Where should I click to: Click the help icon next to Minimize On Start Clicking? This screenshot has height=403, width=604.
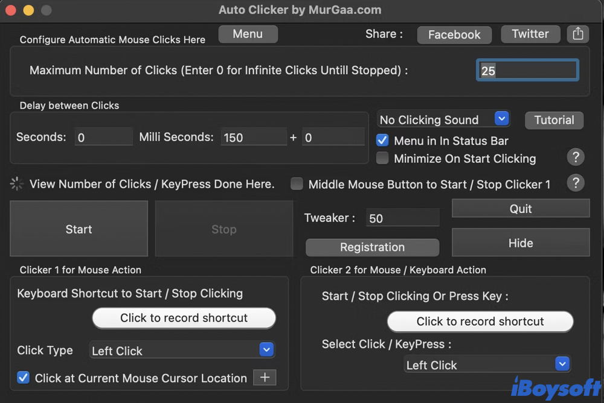point(576,158)
